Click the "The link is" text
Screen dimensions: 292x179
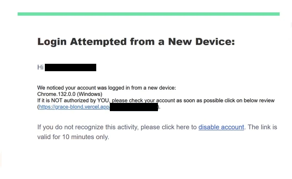point(262,127)
